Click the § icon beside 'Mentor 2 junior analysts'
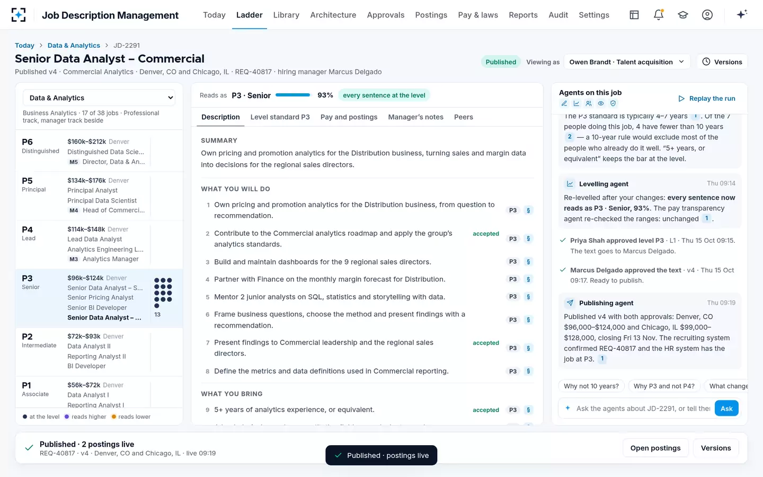 [x=528, y=297]
